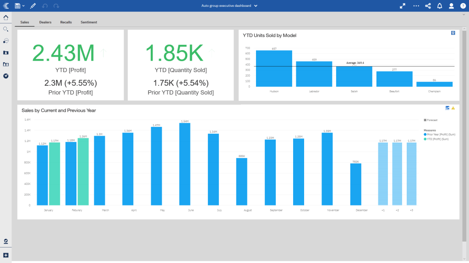Switch to the Dealers tab
Screen dimensions: 469x263
pyautogui.click(x=45, y=22)
